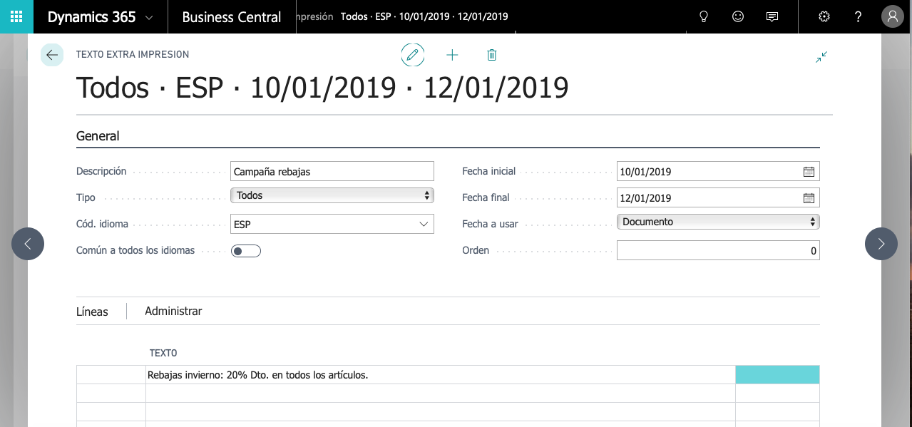Click the breadcrumb Todos · ESP title in top bar
This screenshot has width=912, height=427.
coord(424,16)
